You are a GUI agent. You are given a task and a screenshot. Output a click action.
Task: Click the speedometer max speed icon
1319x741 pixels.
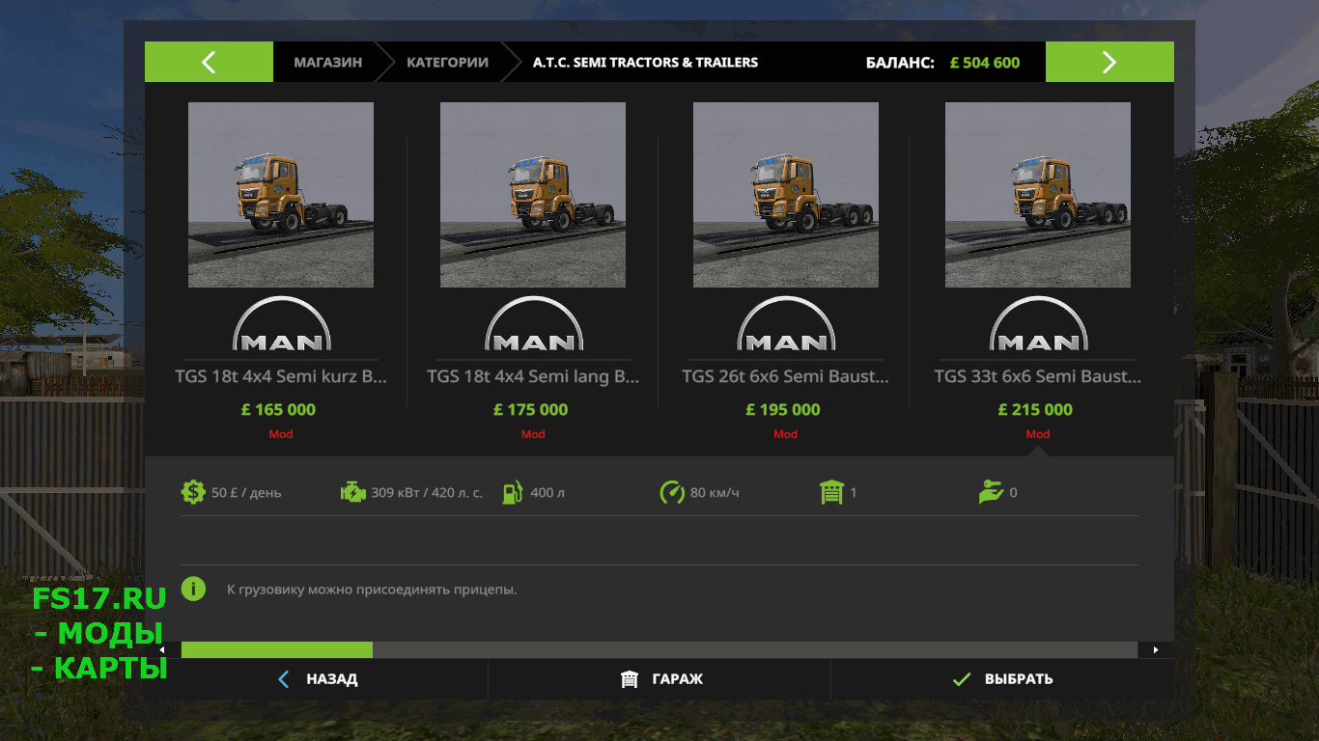672,492
